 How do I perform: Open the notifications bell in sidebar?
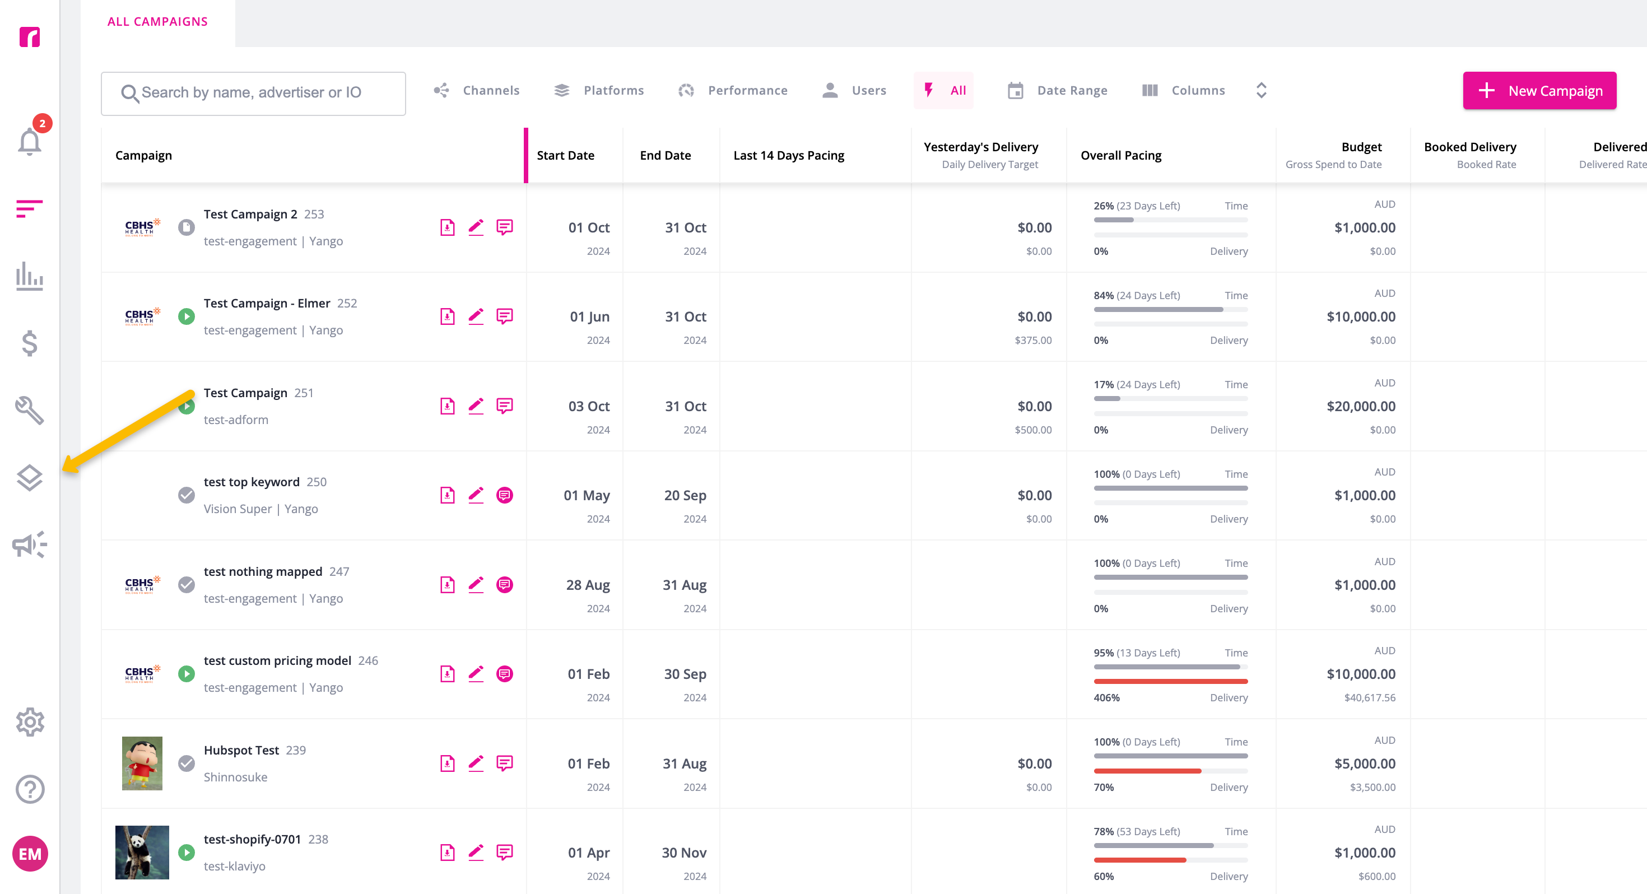click(x=29, y=141)
